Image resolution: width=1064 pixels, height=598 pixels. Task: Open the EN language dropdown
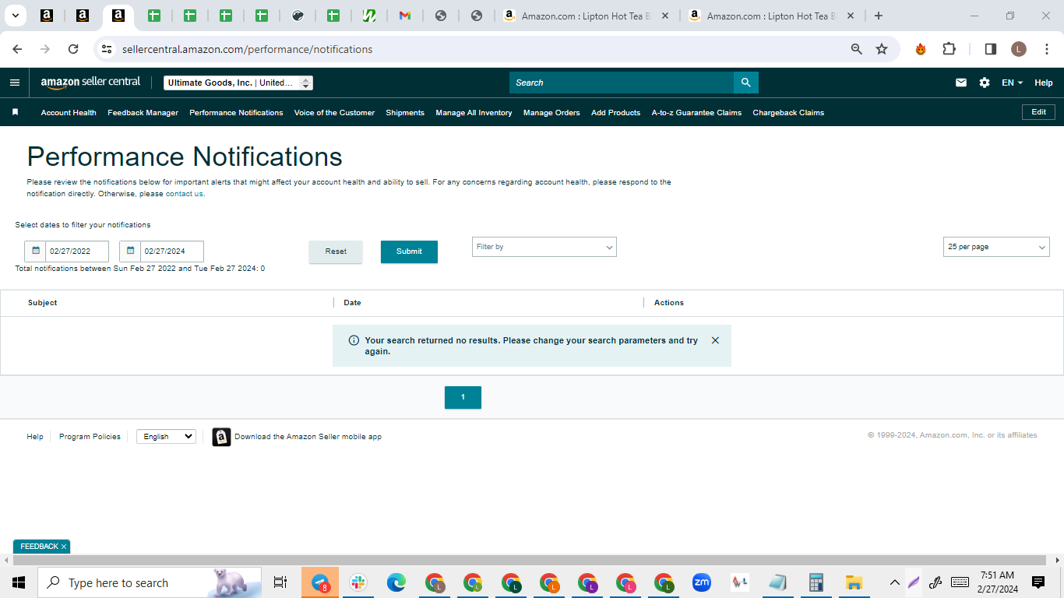click(1012, 83)
